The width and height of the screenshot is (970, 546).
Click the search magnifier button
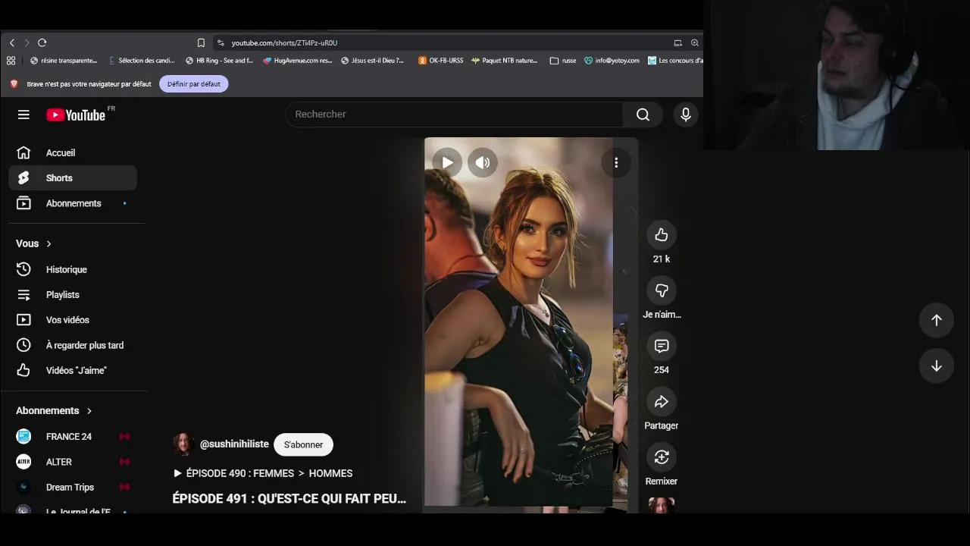(643, 115)
